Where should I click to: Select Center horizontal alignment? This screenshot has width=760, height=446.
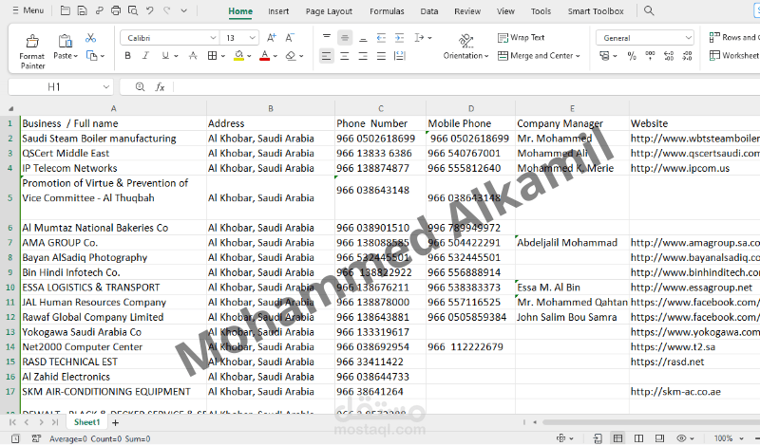pyautogui.click(x=345, y=56)
